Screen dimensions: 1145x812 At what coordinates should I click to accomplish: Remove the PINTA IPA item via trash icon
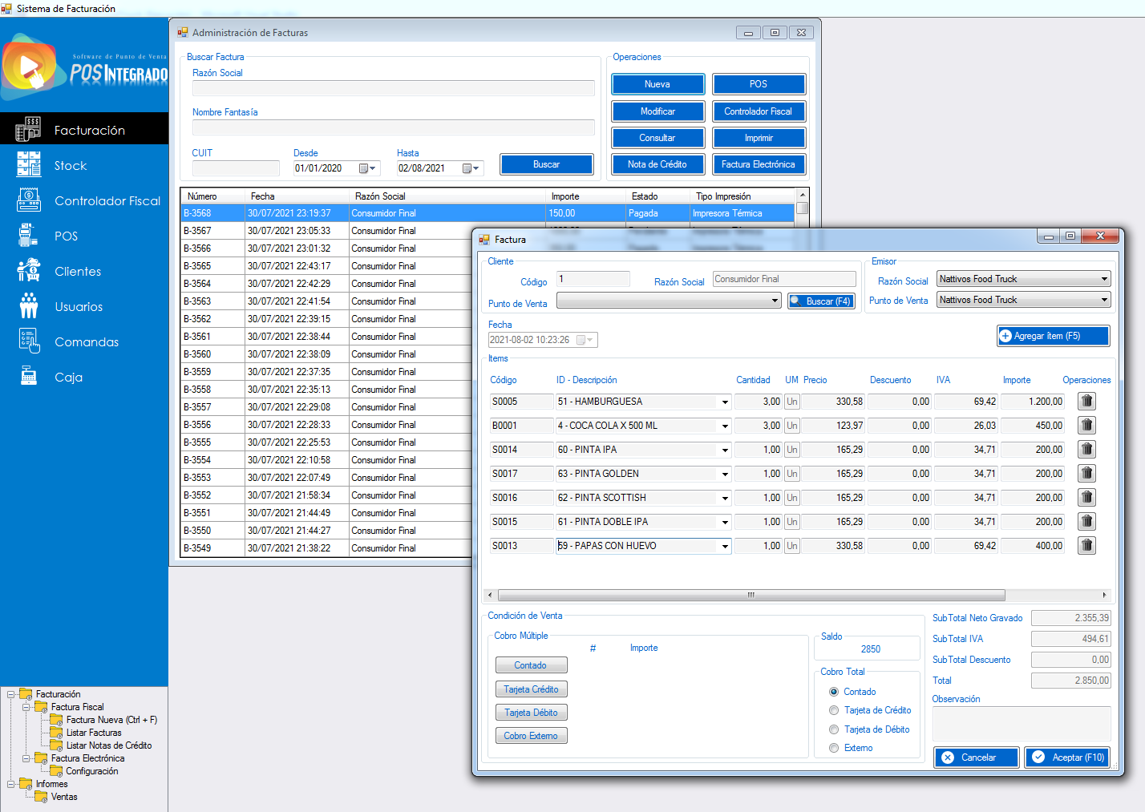coord(1086,450)
